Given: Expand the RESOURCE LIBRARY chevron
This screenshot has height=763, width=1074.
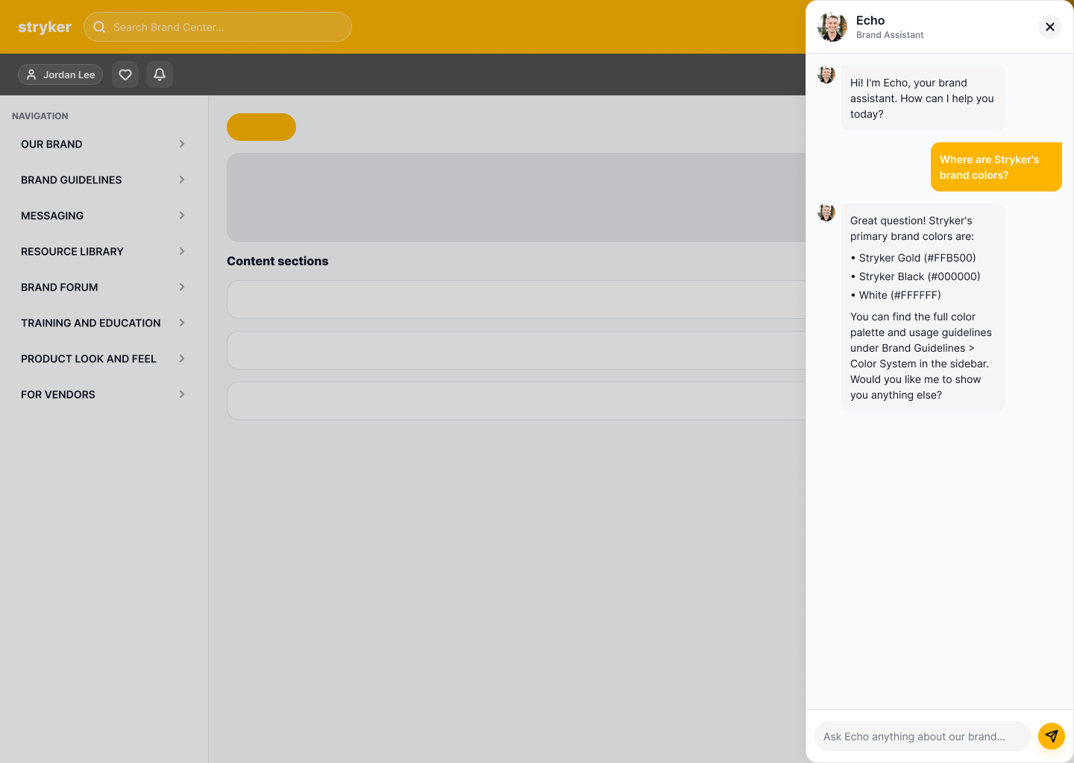Looking at the screenshot, I should [x=182, y=251].
